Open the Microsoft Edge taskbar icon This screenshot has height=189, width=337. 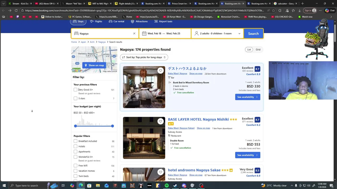point(81,186)
